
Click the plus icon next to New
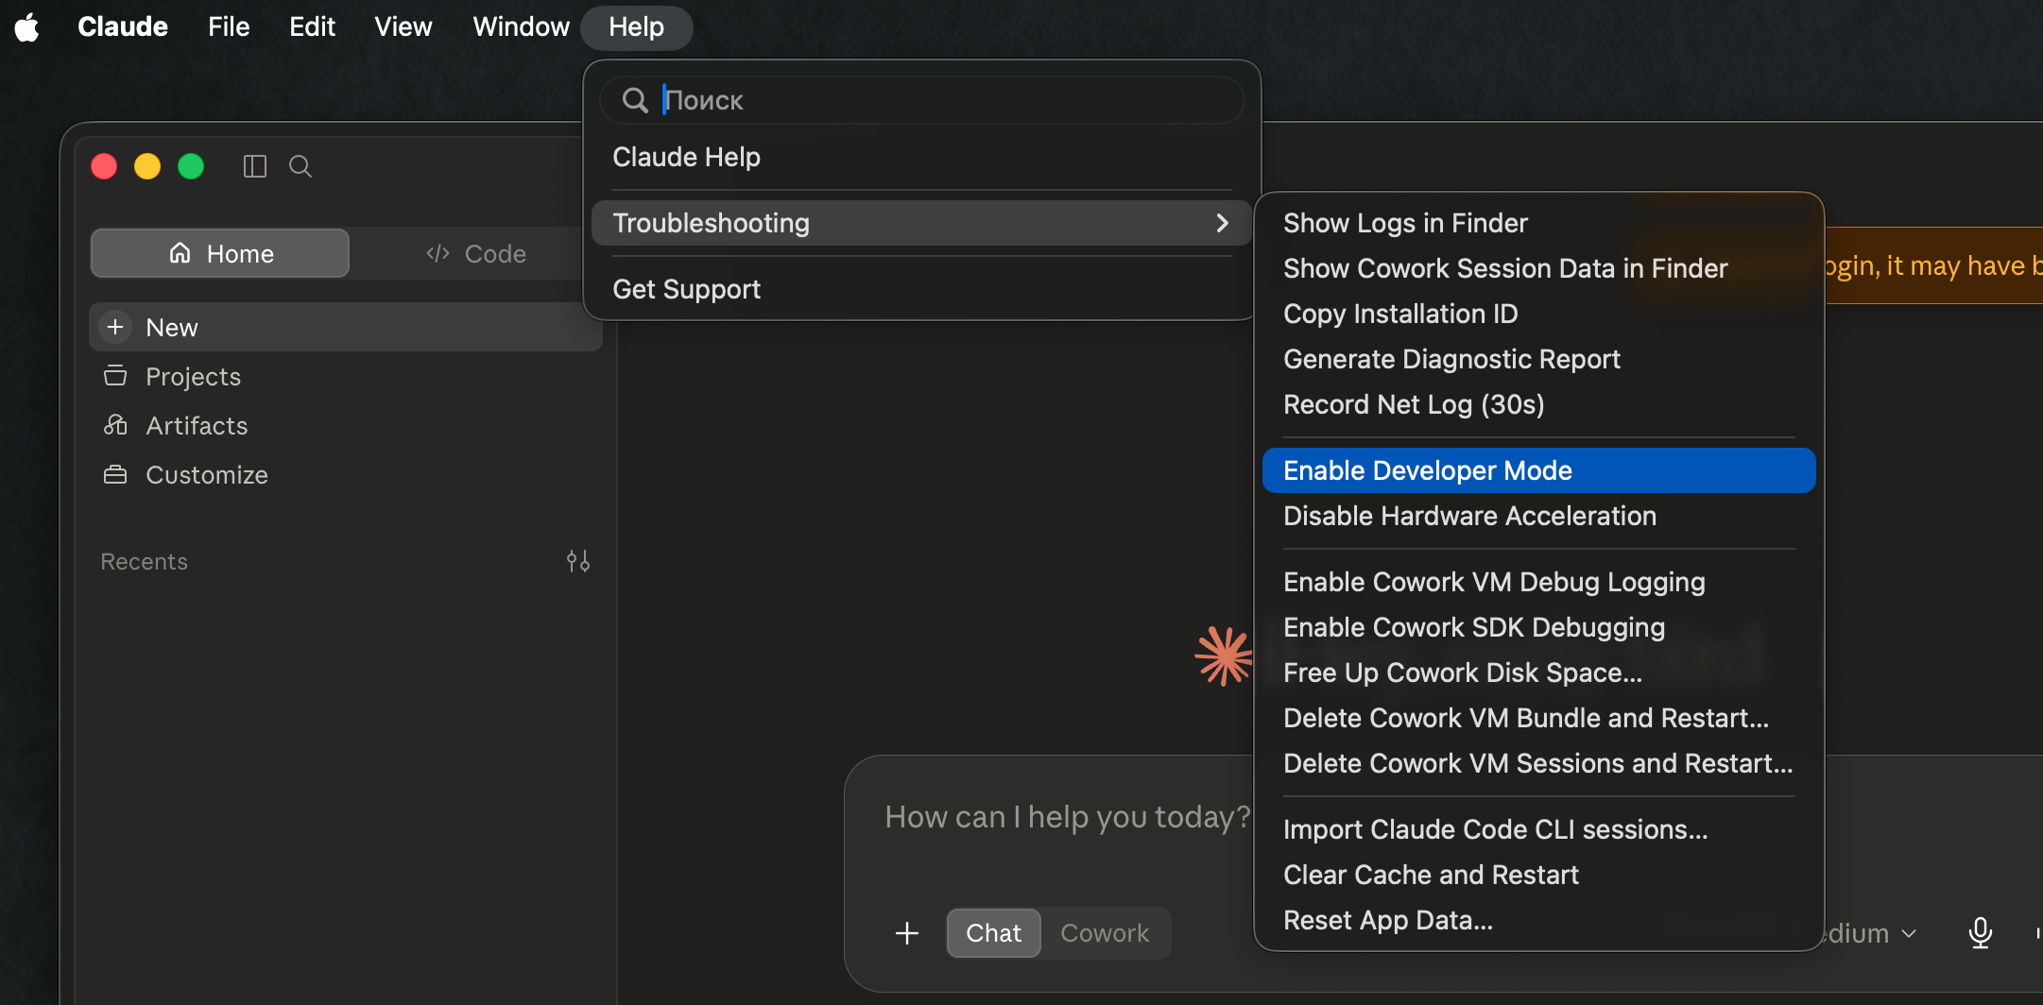tap(115, 327)
